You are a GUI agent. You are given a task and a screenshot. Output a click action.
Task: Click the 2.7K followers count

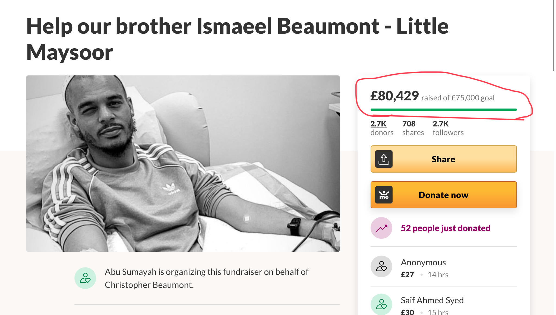click(x=448, y=128)
